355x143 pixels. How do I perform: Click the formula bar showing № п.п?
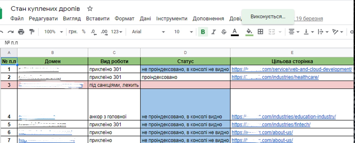pos(177,43)
